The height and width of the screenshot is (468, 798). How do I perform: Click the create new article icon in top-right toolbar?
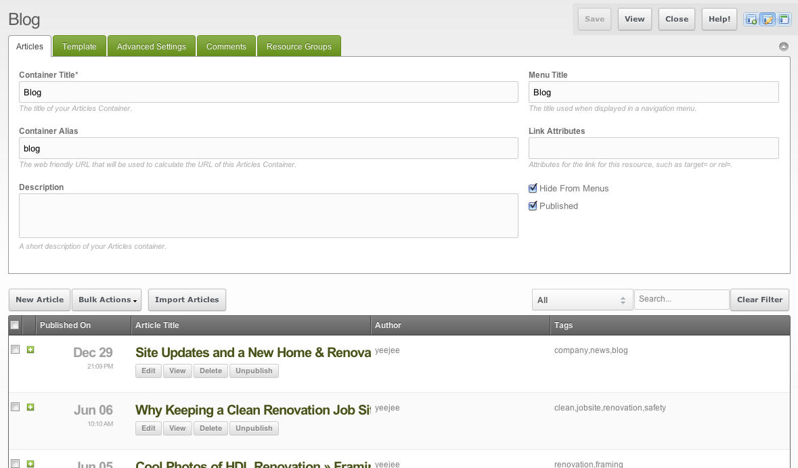(x=751, y=19)
